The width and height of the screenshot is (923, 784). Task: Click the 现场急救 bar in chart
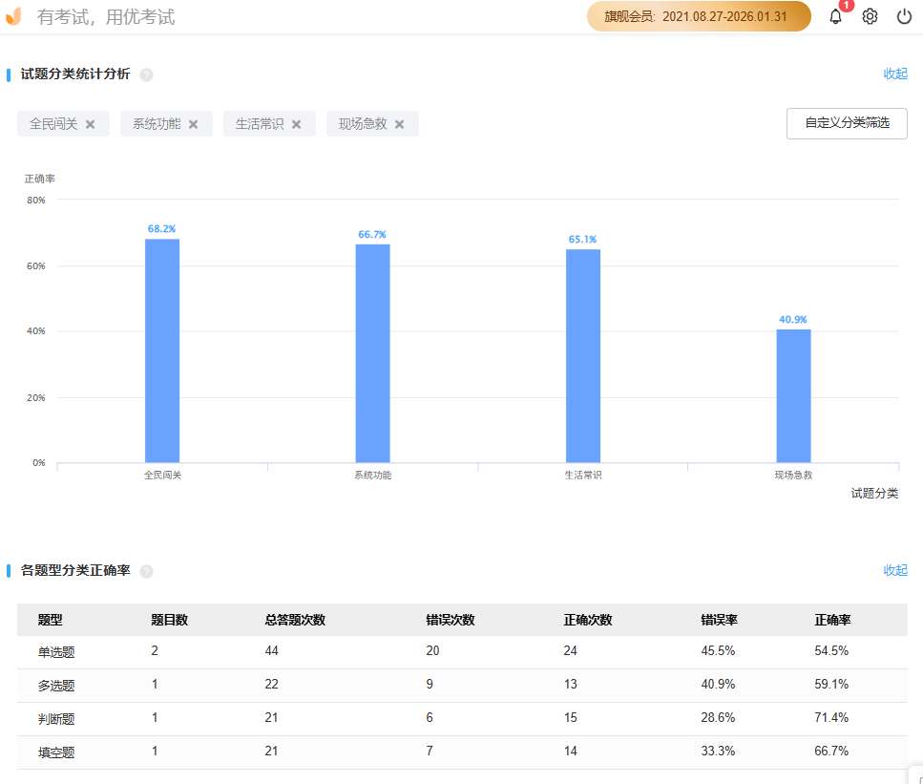[793, 395]
